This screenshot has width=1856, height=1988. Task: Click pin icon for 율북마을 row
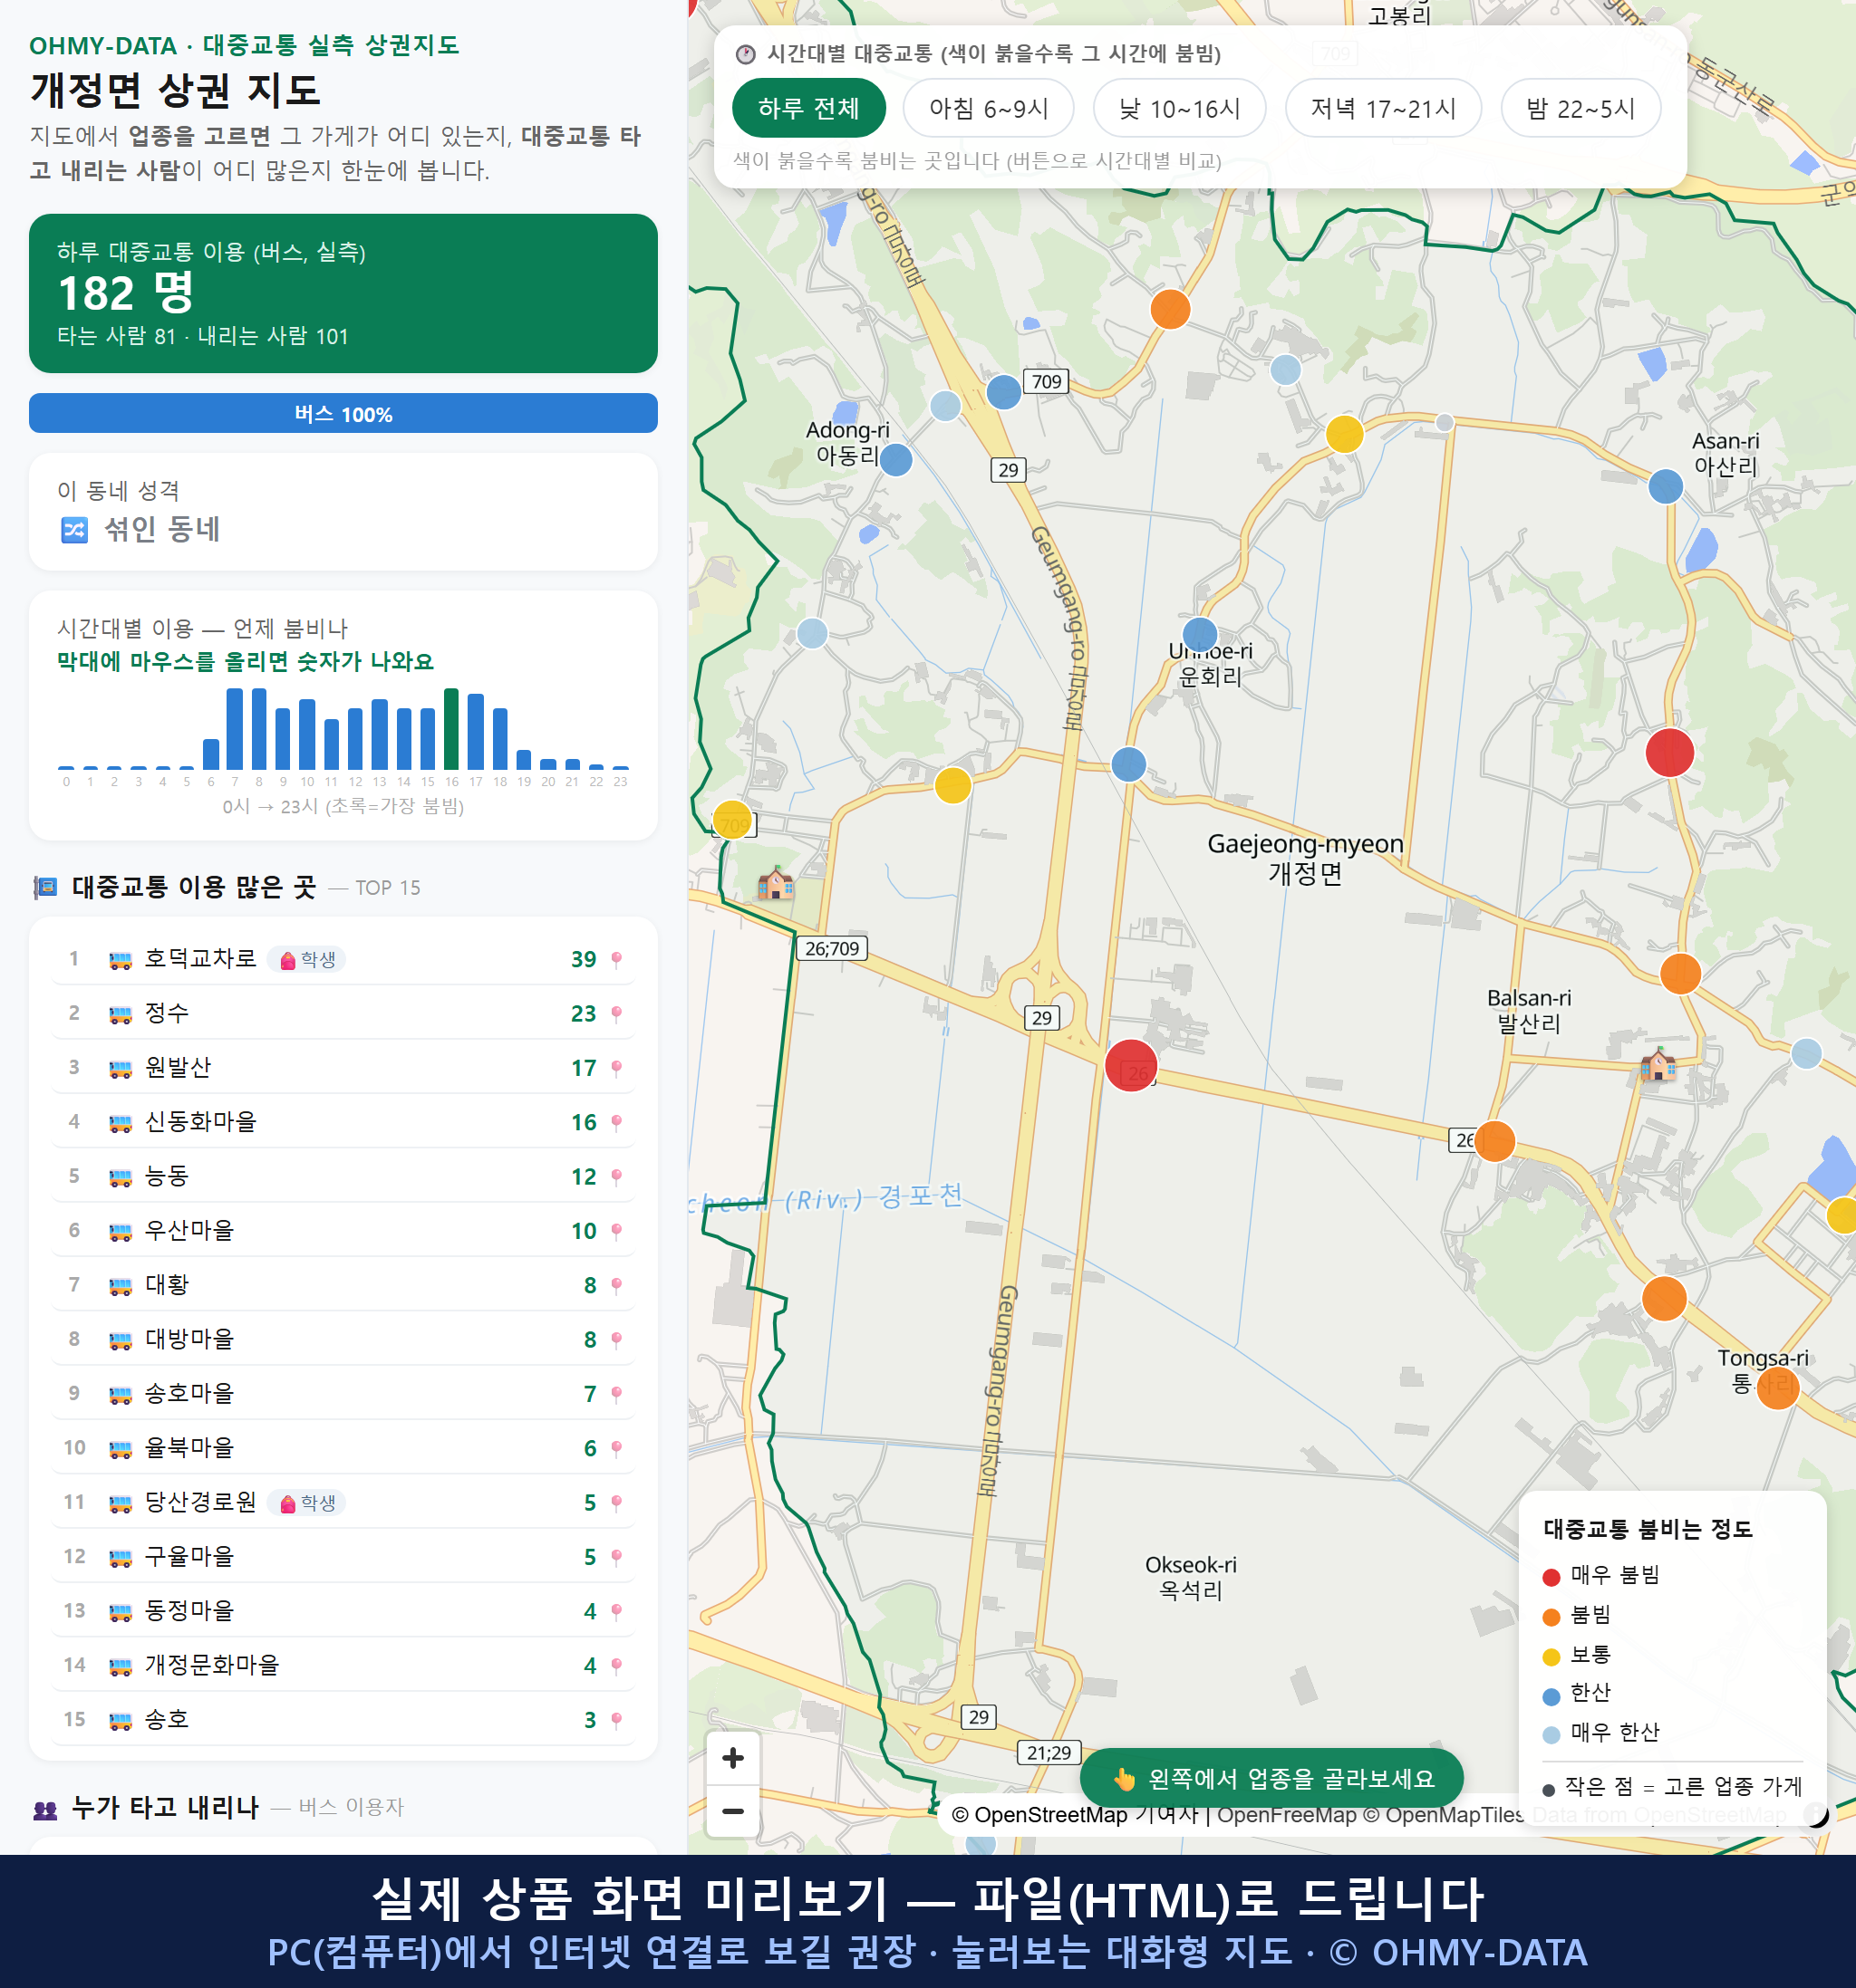tap(616, 1449)
